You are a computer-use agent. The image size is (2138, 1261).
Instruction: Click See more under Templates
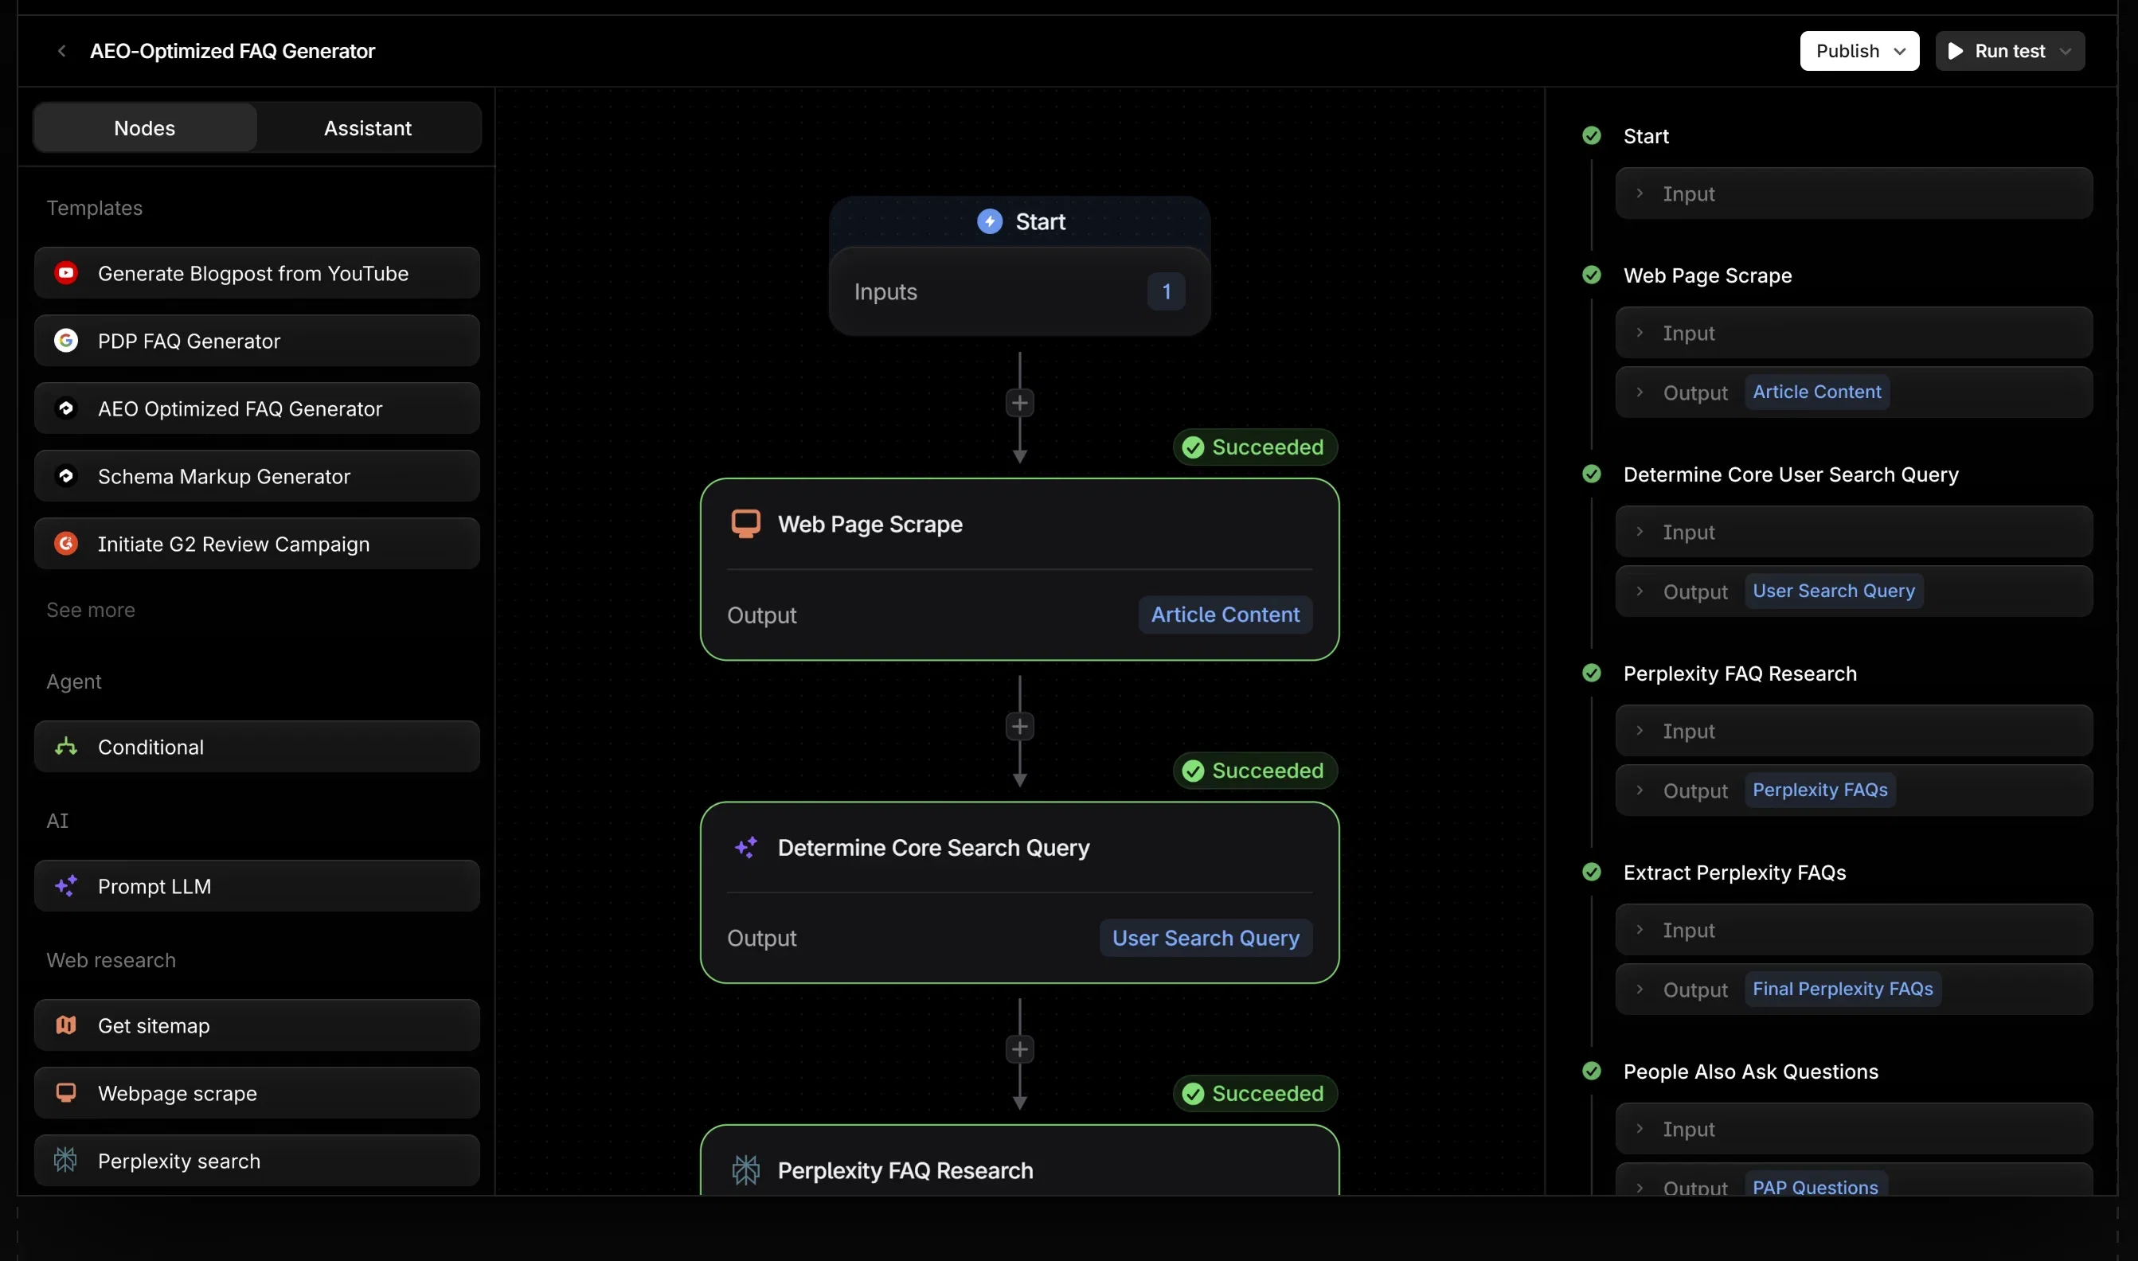[x=91, y=610]
